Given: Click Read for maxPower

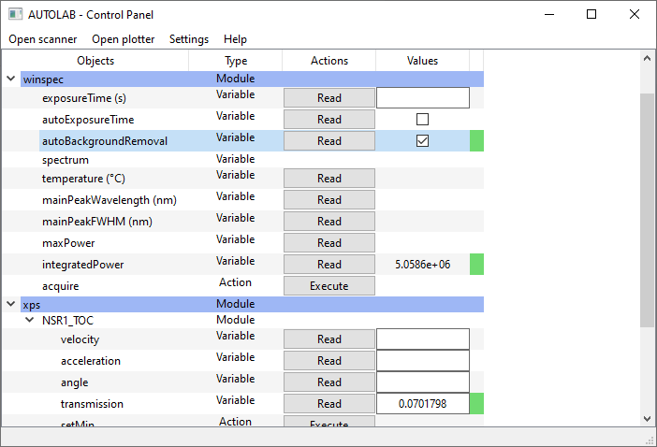Looking at the screenshot, I should [x=329, y=243].
